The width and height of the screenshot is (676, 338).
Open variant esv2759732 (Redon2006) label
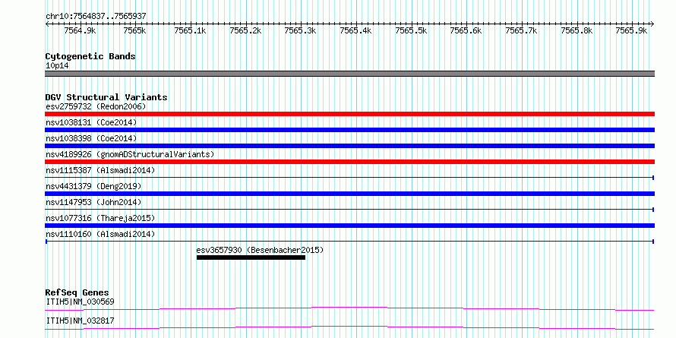coord(96,106)
